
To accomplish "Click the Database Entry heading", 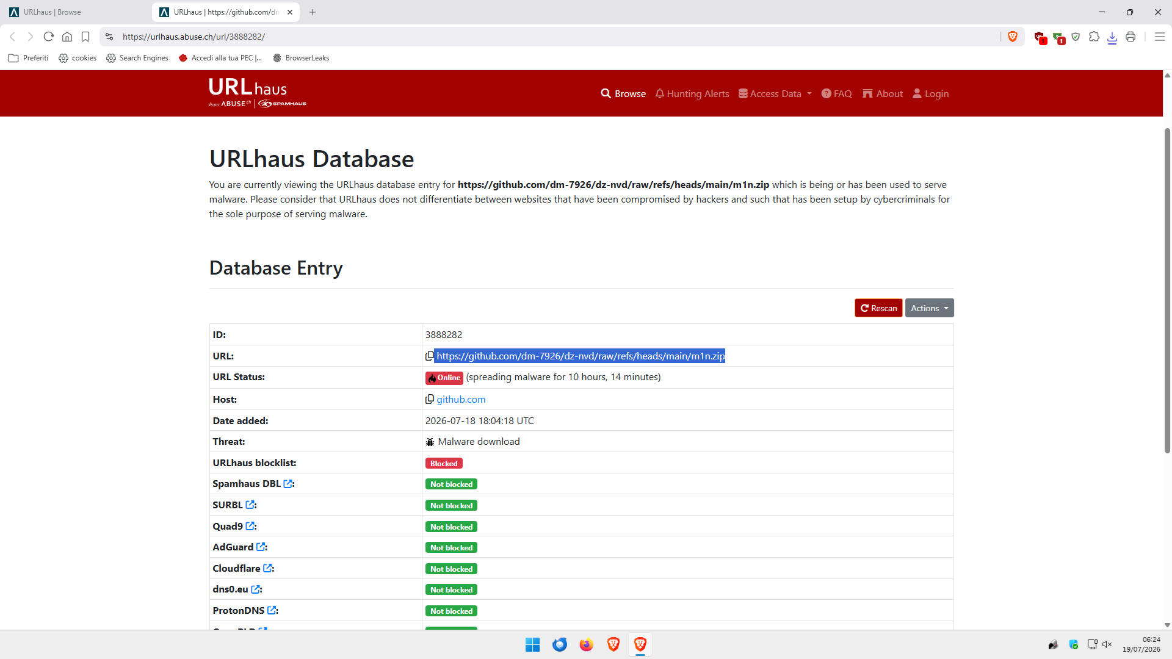I will pos(276,268).
